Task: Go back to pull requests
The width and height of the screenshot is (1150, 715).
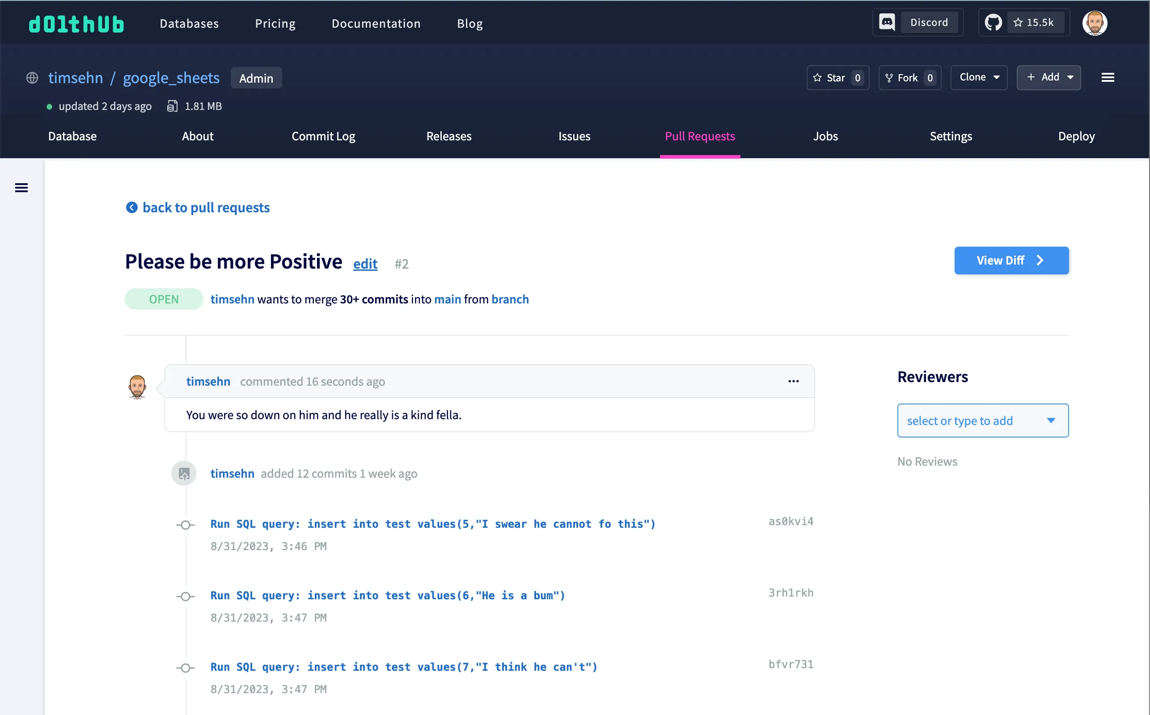Action: pos(197,207)
